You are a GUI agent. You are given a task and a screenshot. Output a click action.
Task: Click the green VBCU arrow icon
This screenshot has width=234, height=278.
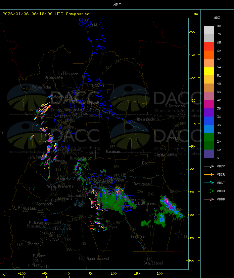[x=209, y=191]
